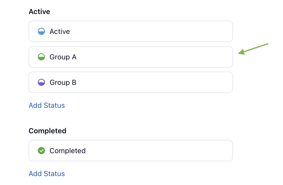Image resolution: width=283 pixels, height=185 pixels.
Task: Click the green checkmark Completed status icon
Action: click(x=41, y=151)
